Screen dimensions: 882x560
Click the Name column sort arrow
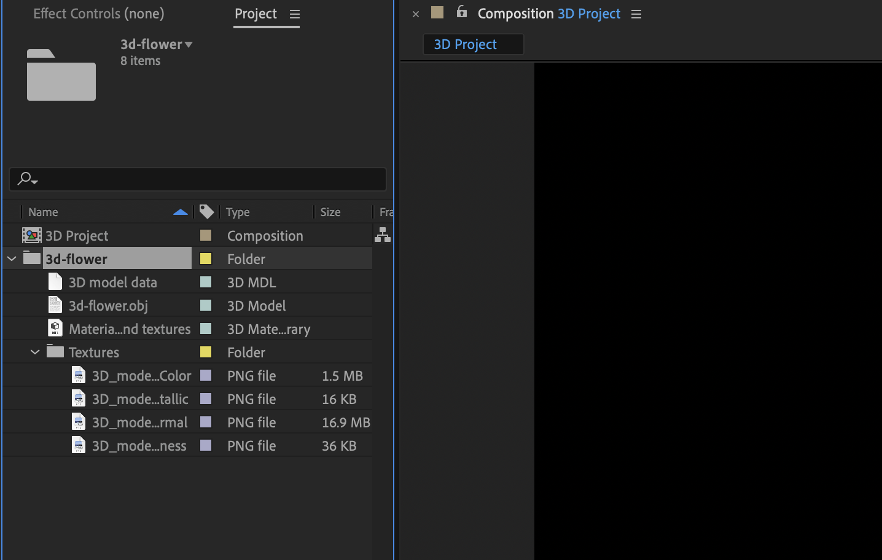point(181,212)
